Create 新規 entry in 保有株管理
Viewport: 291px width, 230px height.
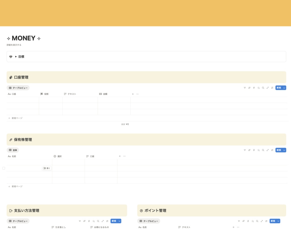(279, 150)
